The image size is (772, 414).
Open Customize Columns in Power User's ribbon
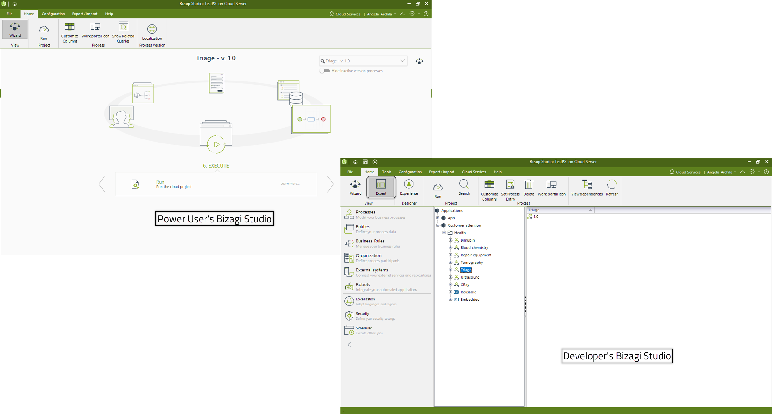point(70,32)
